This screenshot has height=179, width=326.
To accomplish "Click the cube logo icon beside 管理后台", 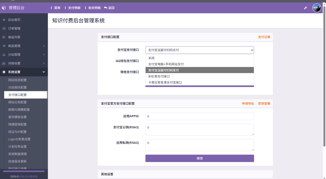I will coord(4,8).
